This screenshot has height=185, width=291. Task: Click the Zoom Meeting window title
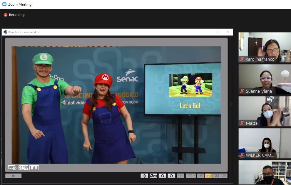point(20,4)
